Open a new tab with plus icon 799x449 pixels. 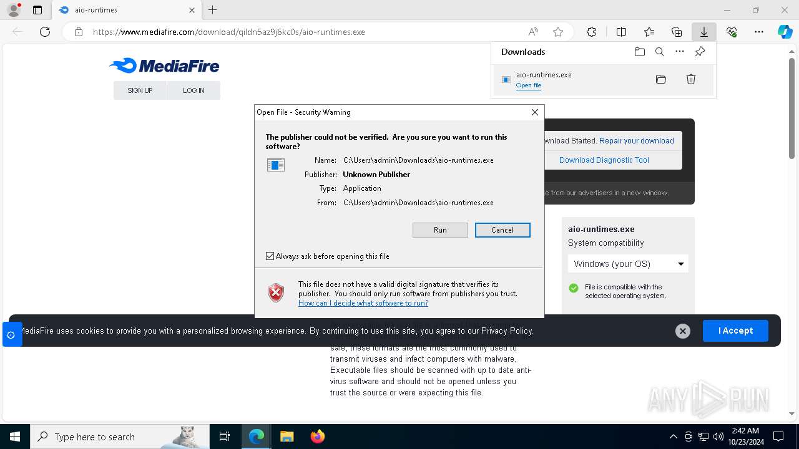click(213, 10)
